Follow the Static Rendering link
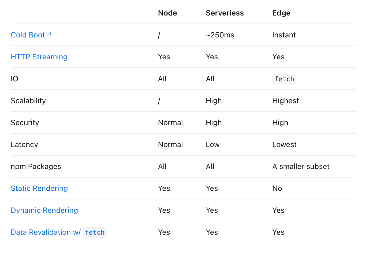366x254 pixels. 39,188
